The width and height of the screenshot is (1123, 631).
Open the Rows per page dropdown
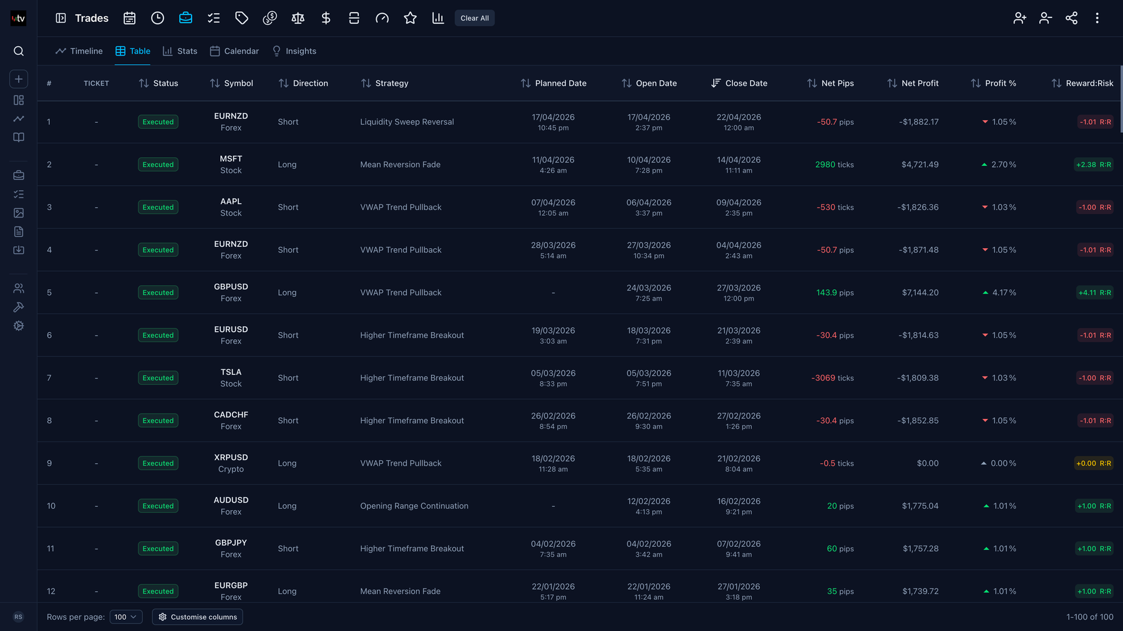pos(125,617)
